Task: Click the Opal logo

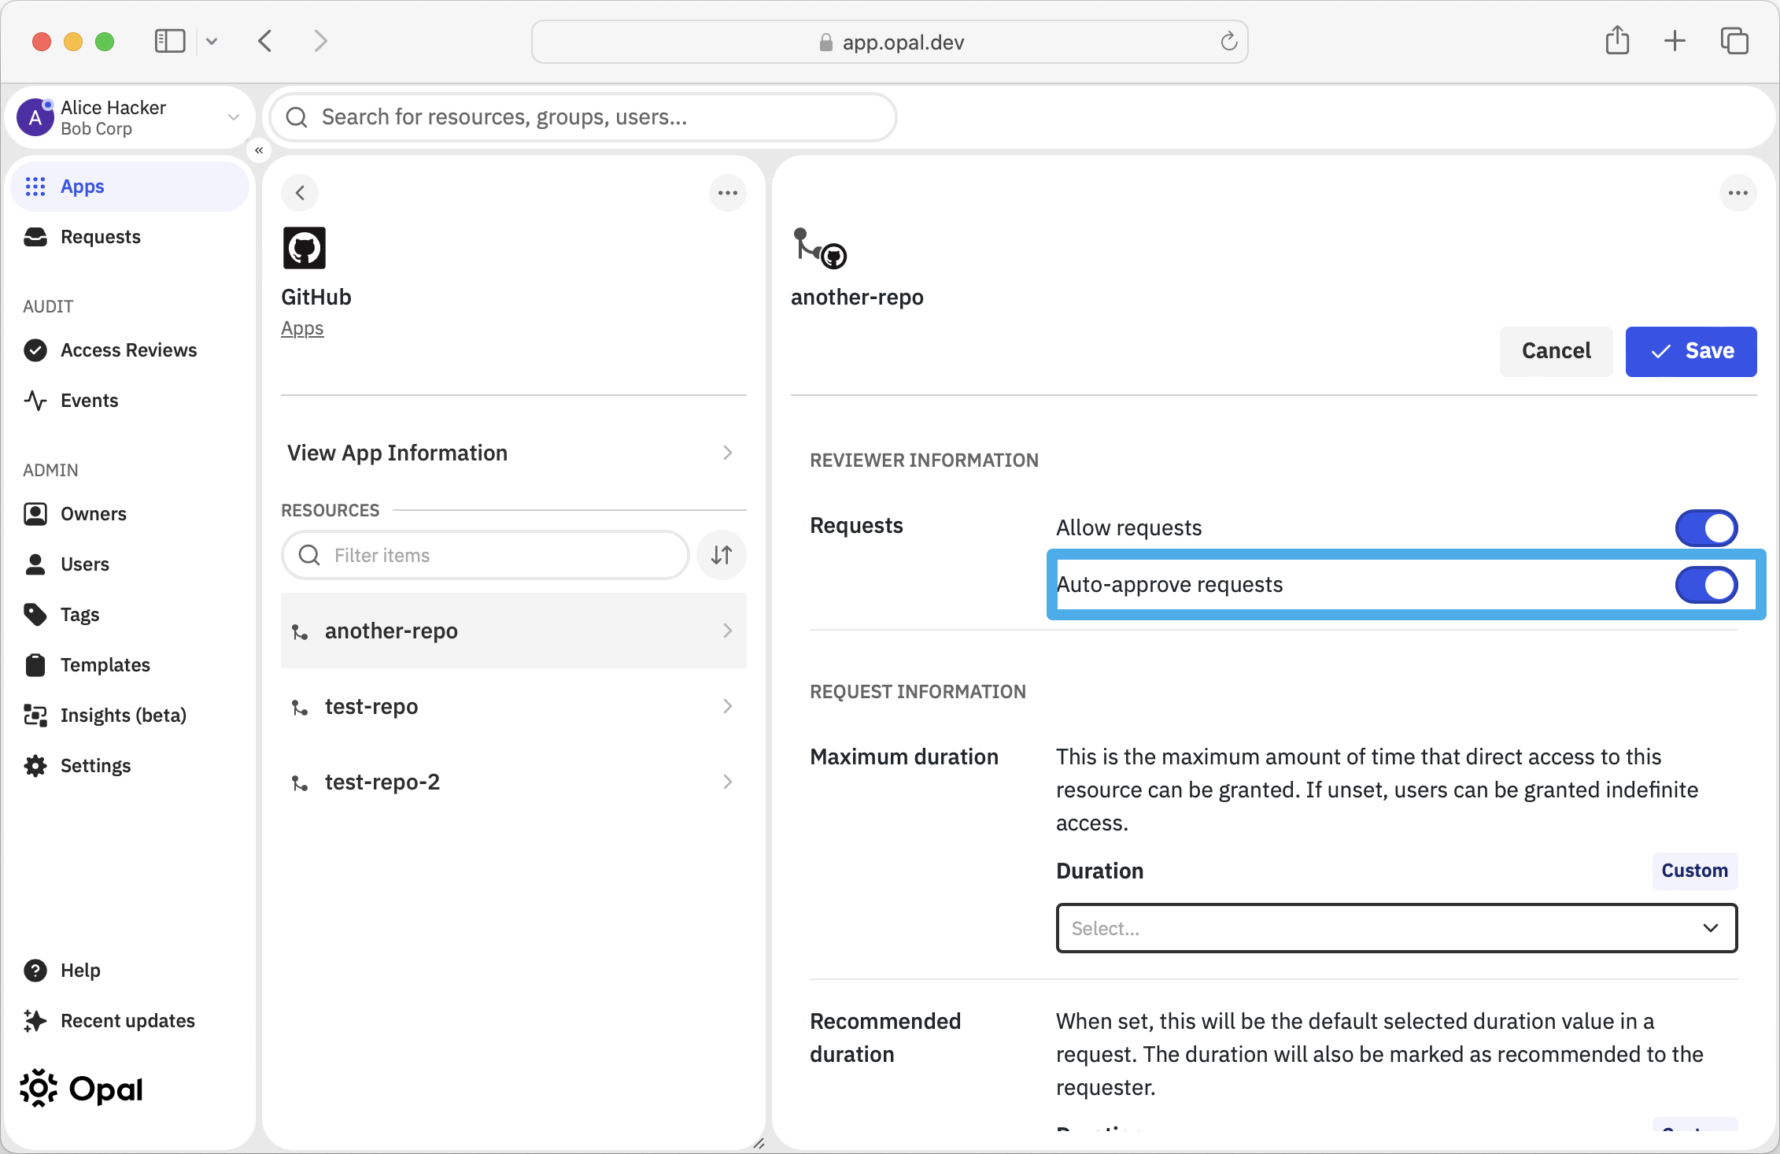Action: coord(82,1089)
